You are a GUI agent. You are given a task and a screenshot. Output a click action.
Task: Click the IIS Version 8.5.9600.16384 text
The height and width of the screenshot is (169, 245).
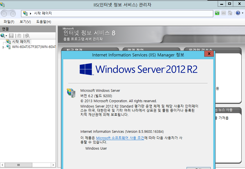122,131
